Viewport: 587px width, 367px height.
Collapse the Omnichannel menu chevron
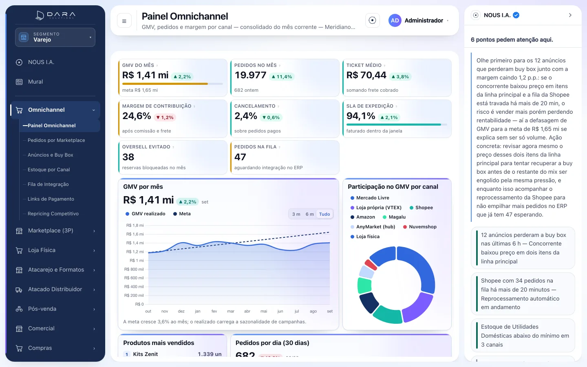[x=94, y=110]
